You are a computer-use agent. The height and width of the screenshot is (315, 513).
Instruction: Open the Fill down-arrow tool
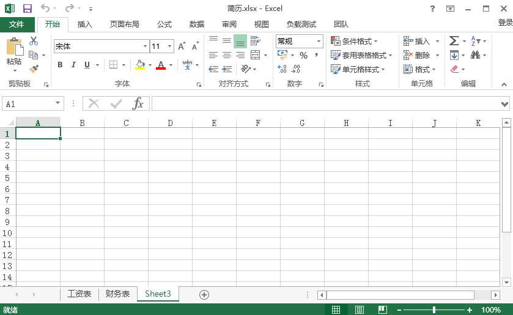[454, 54]
